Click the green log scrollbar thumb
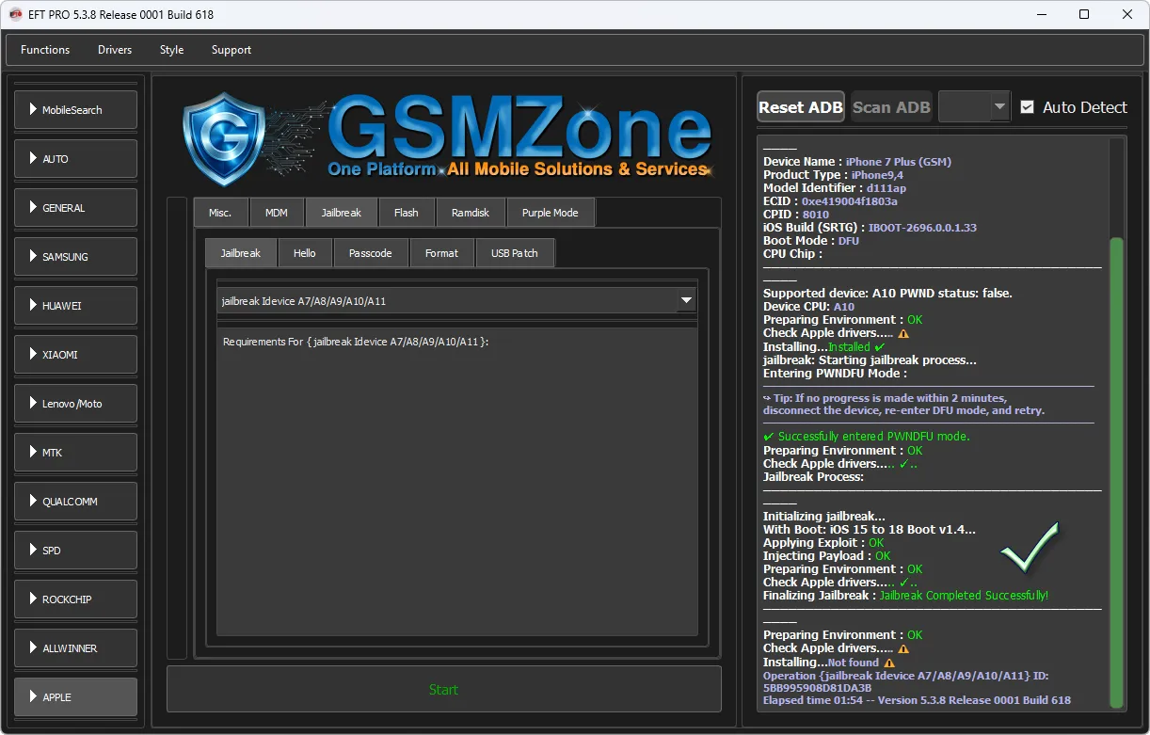Viewport: 1150px width, 735px height. pyautogui.click(x=1116, y=471)
